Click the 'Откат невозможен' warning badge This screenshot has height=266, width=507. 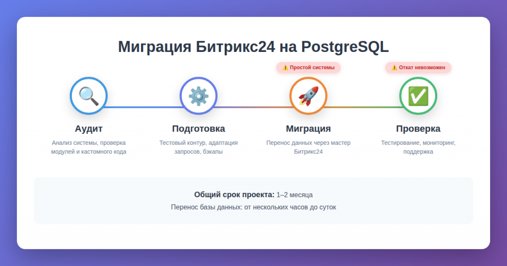click(x=418, y=67)
